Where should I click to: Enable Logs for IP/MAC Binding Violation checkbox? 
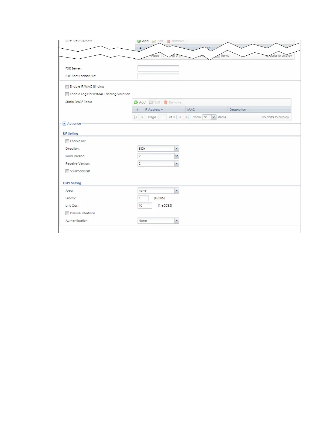coord(67,94)
